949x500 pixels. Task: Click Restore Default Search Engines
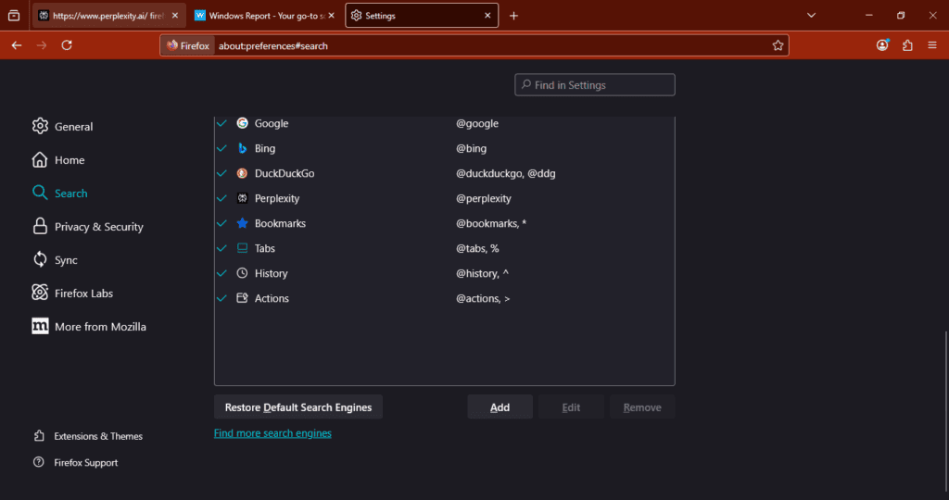[x=298, y=406]
